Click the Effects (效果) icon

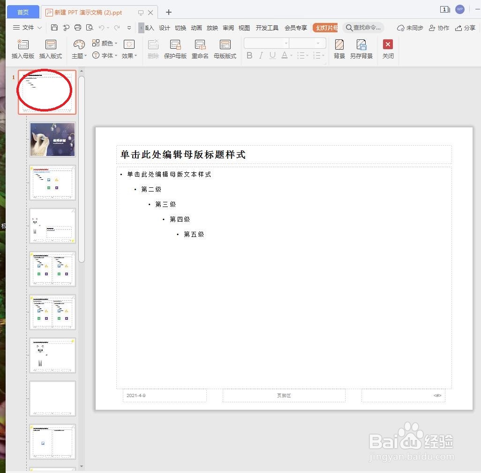pos(129,45)
